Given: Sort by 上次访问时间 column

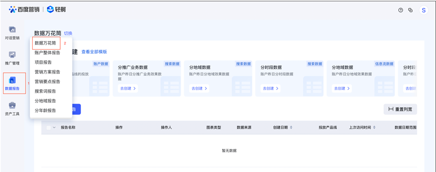Looking at the screenshot, I should point(374,127).
